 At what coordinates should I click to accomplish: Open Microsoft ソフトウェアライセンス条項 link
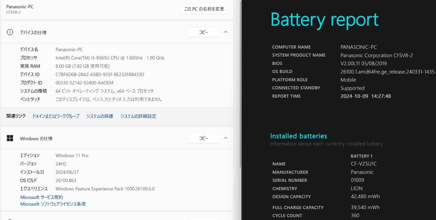click(53, 204)
